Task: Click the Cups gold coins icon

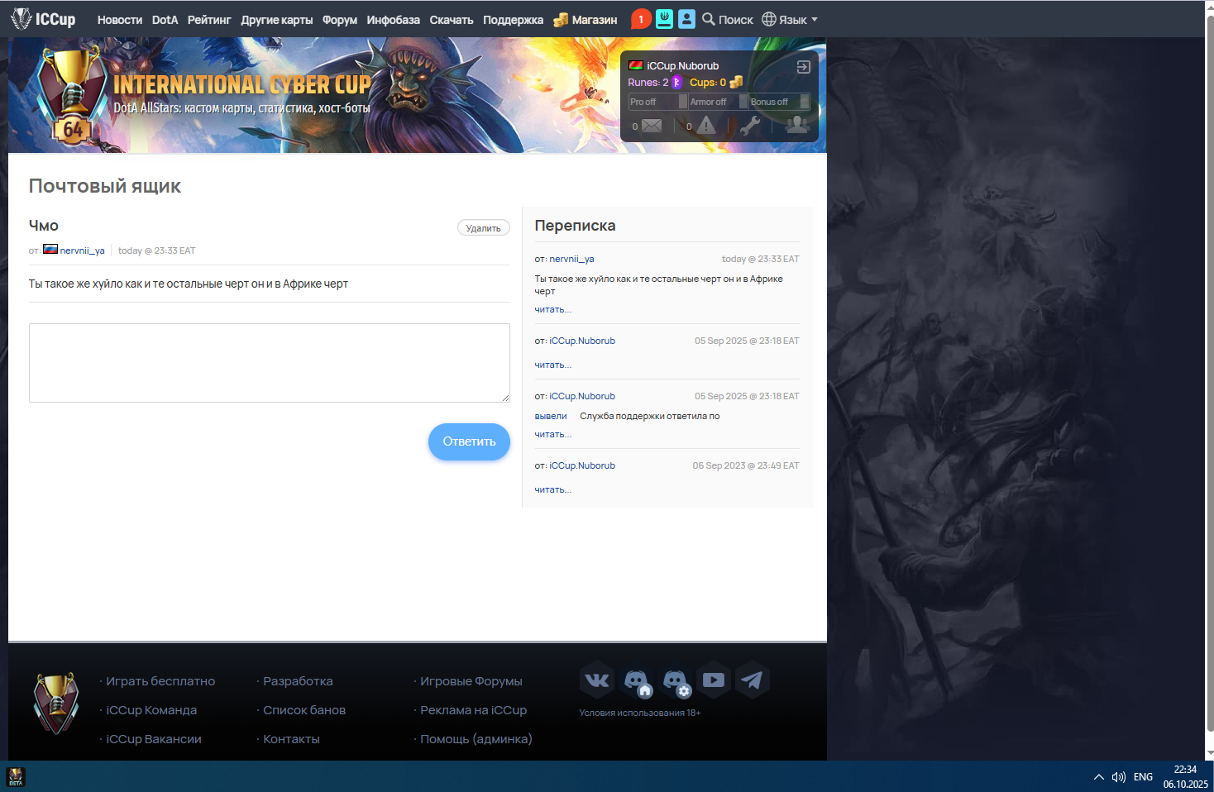Action: (x=736, y=82)
